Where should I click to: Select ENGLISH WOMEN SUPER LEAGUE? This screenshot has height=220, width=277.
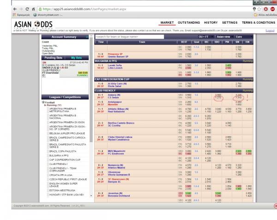pos(63,185)
